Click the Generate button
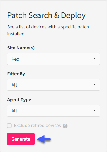This screenshot has height=152, width=107. tap(21, 139)
